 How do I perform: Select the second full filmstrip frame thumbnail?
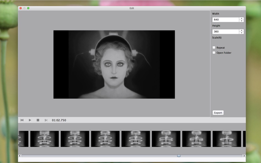coord(75,139)
